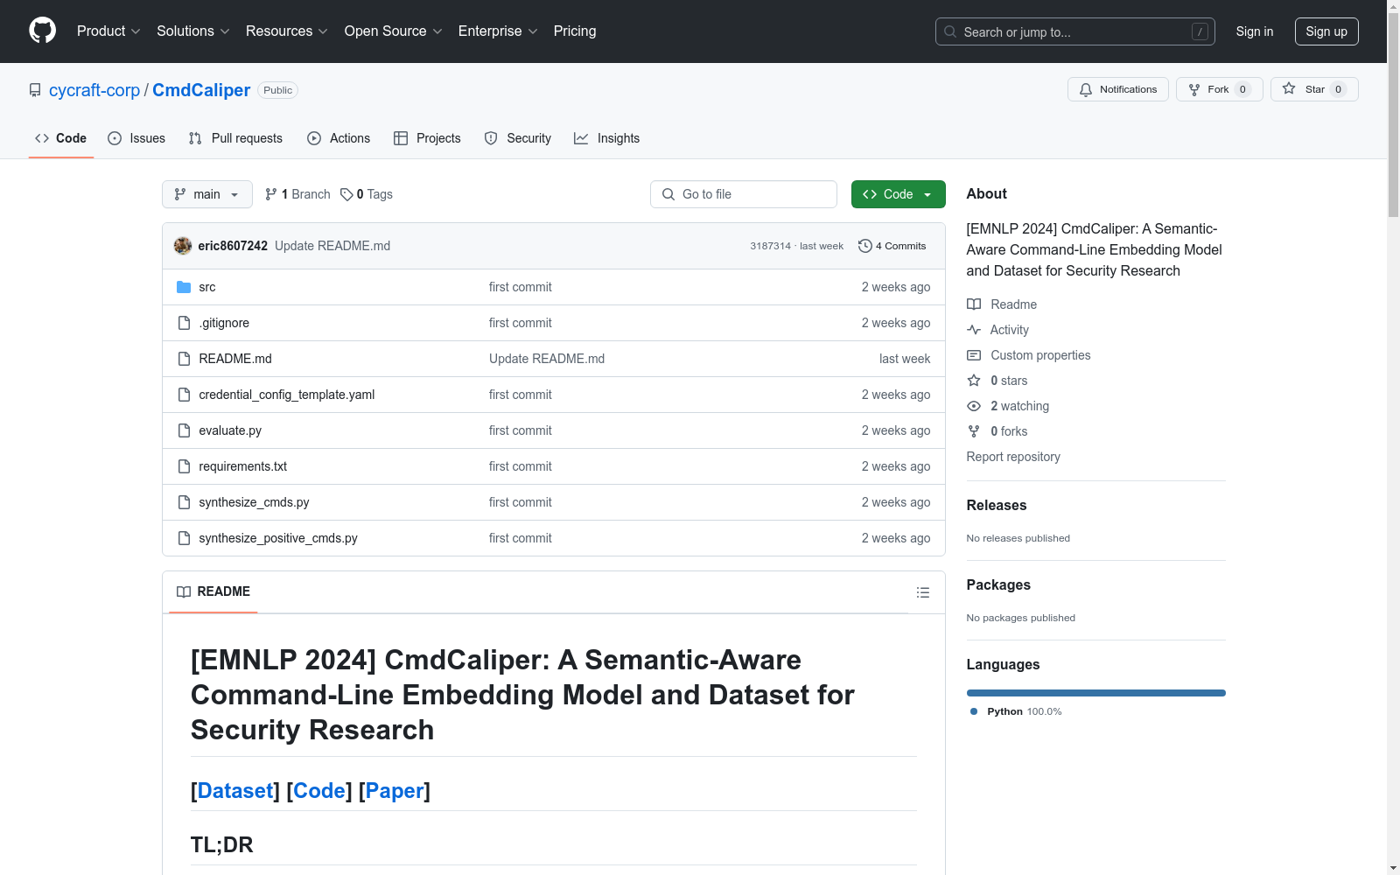Expand the Solutions menu
Image resolution: width=1400 pixels, height=875 pixels.
point(192,31)
